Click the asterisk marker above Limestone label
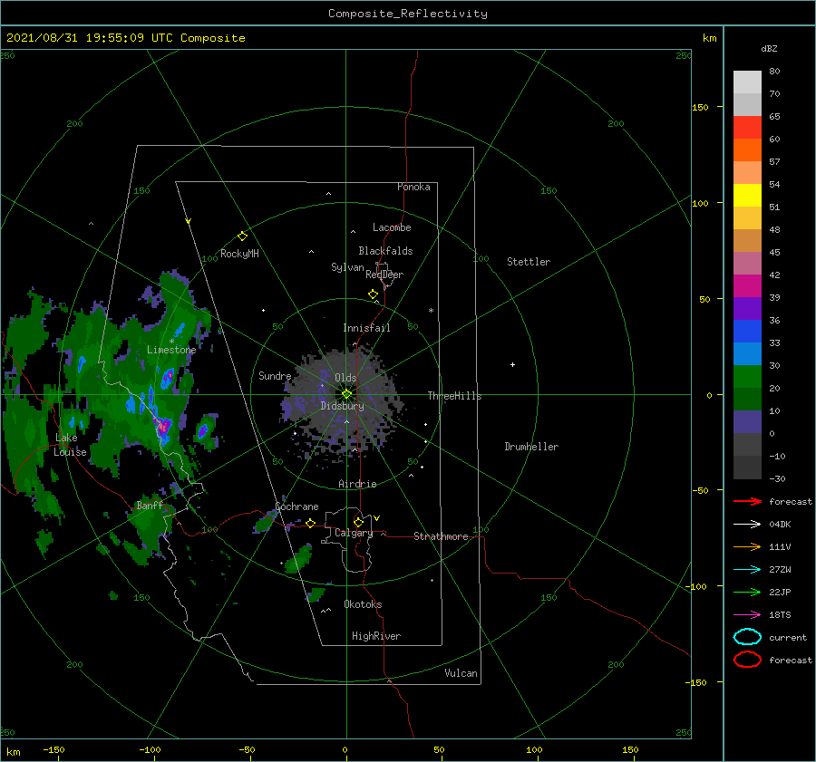 (171, 342)
